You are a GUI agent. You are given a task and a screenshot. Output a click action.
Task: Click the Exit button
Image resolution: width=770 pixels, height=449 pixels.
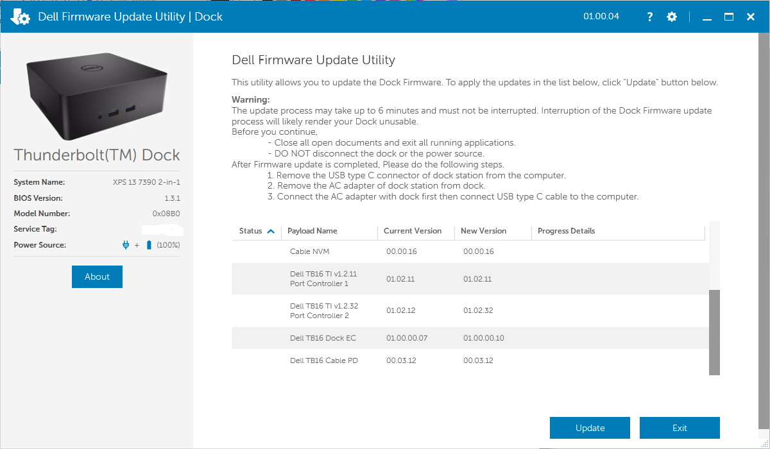[680, 428]
